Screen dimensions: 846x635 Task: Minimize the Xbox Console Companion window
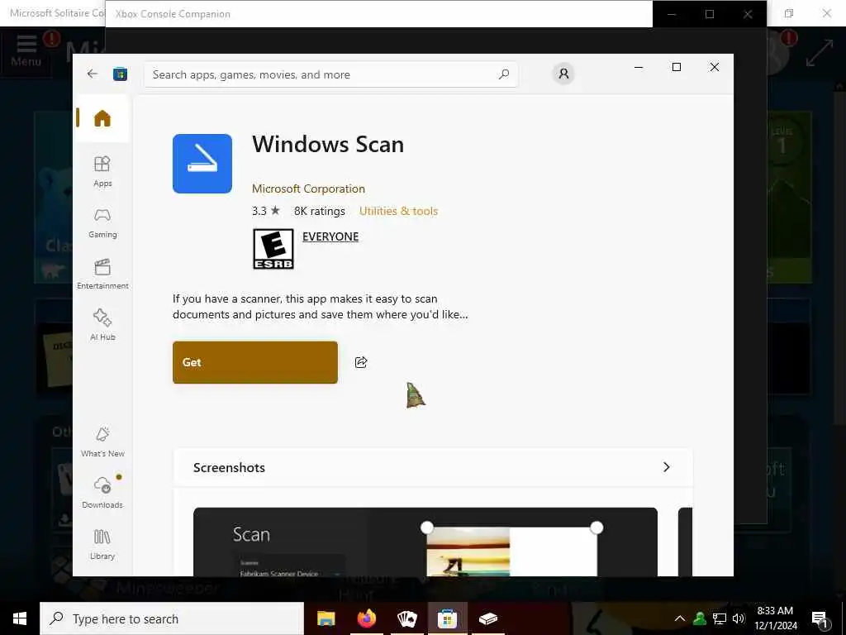(x=672, y=14)
